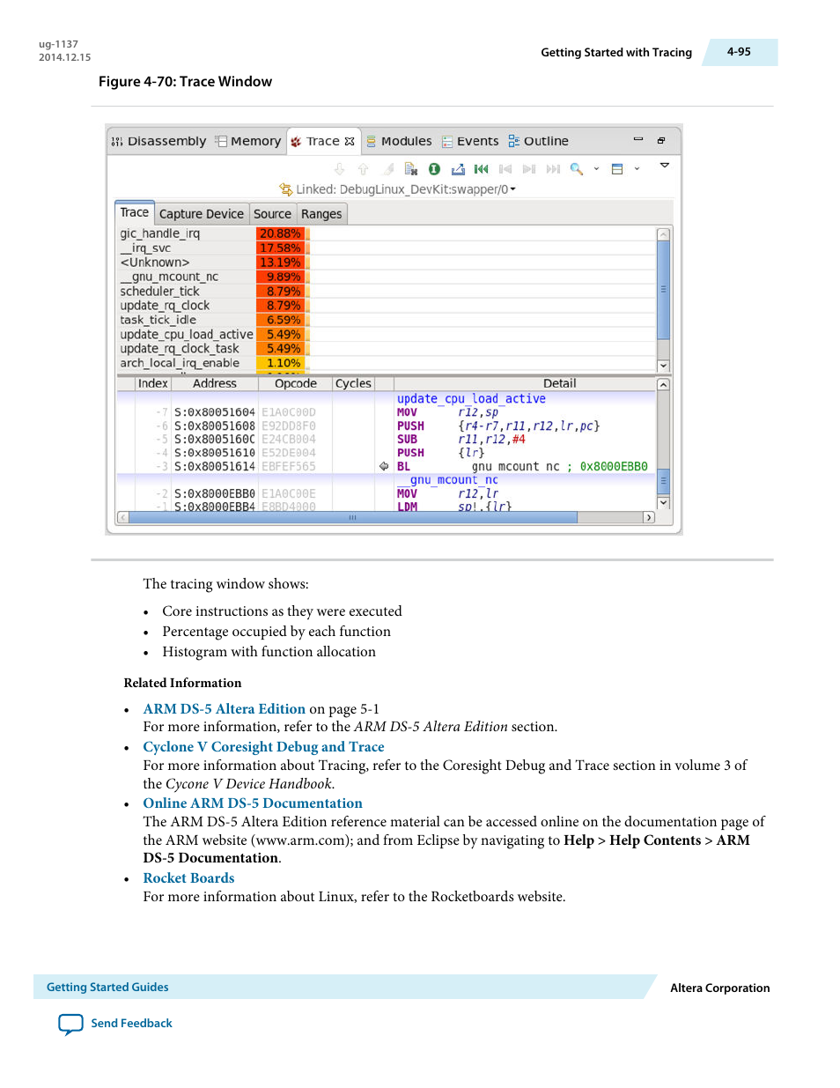The width and height of the screenshot is (840, 1088).
Task: Click the linked connection icon beside 'Linked:'
Action: point(285,189)
